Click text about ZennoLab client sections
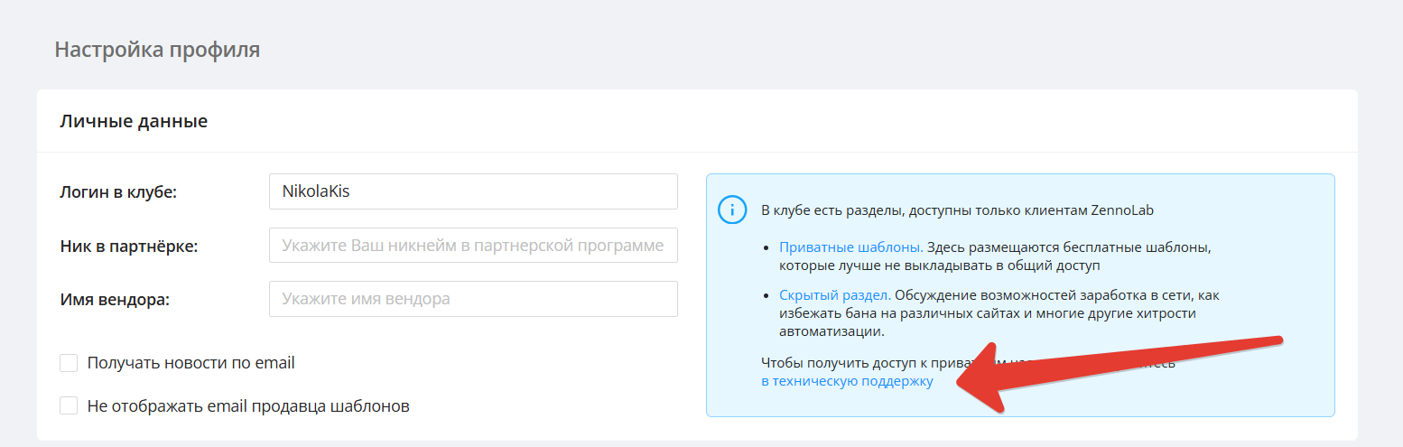 pyautogui.click(x=958, y=210)
